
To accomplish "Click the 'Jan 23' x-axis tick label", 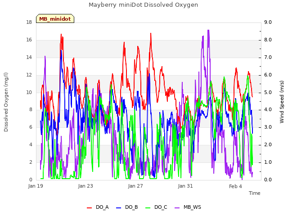I will [85, 186].
